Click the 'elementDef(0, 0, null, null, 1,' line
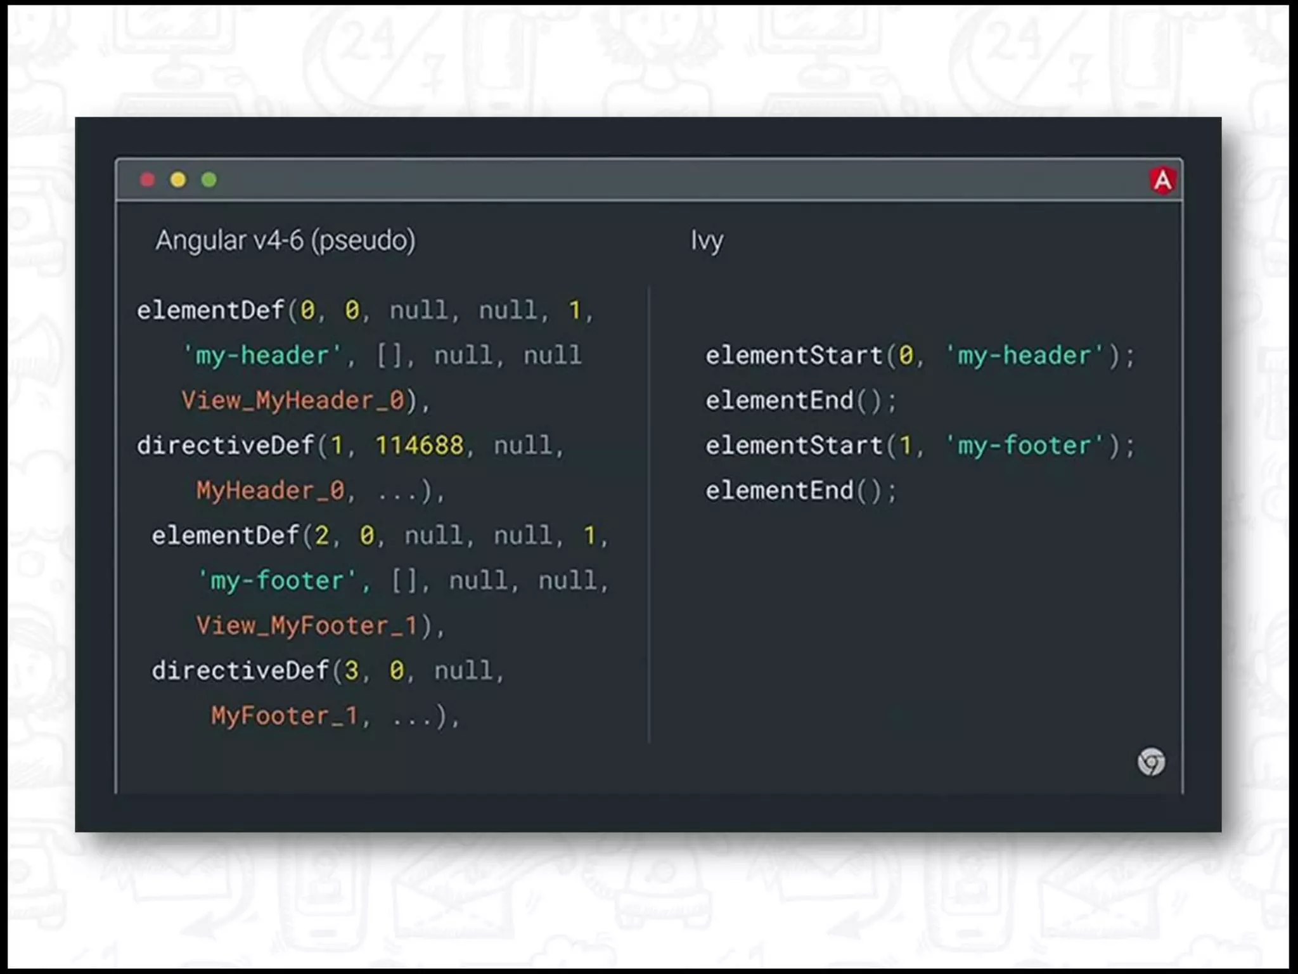 (x=365, y=311)
